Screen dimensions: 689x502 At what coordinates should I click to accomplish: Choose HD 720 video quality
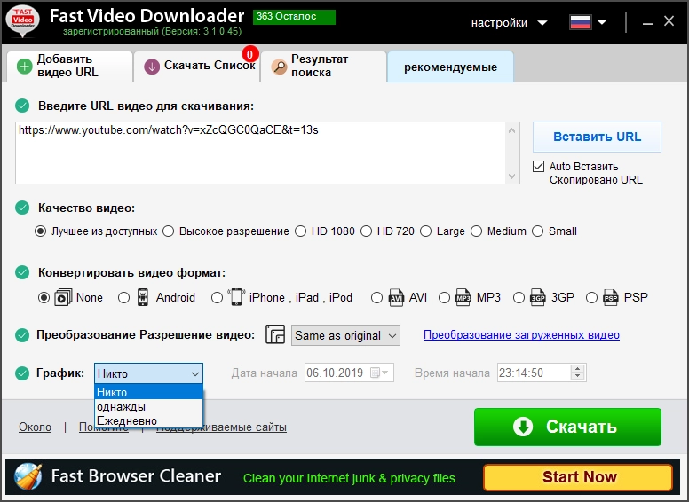[367, 231]
